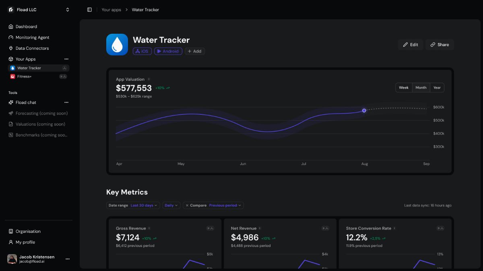Open Fload chat options menu
Image resolution: width=483 pixels, height=271 pixels.
click(66, 102)
